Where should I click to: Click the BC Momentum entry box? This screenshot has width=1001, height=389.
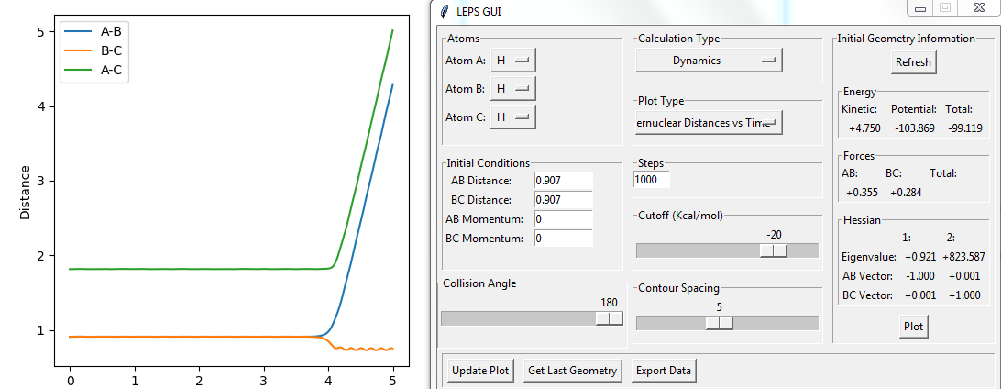click(x=564, y=239)
